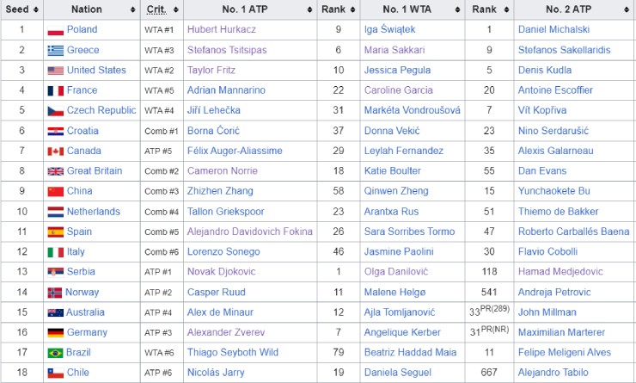Click the Great Britain flag icon
The image size is (636, 383).
56,171
